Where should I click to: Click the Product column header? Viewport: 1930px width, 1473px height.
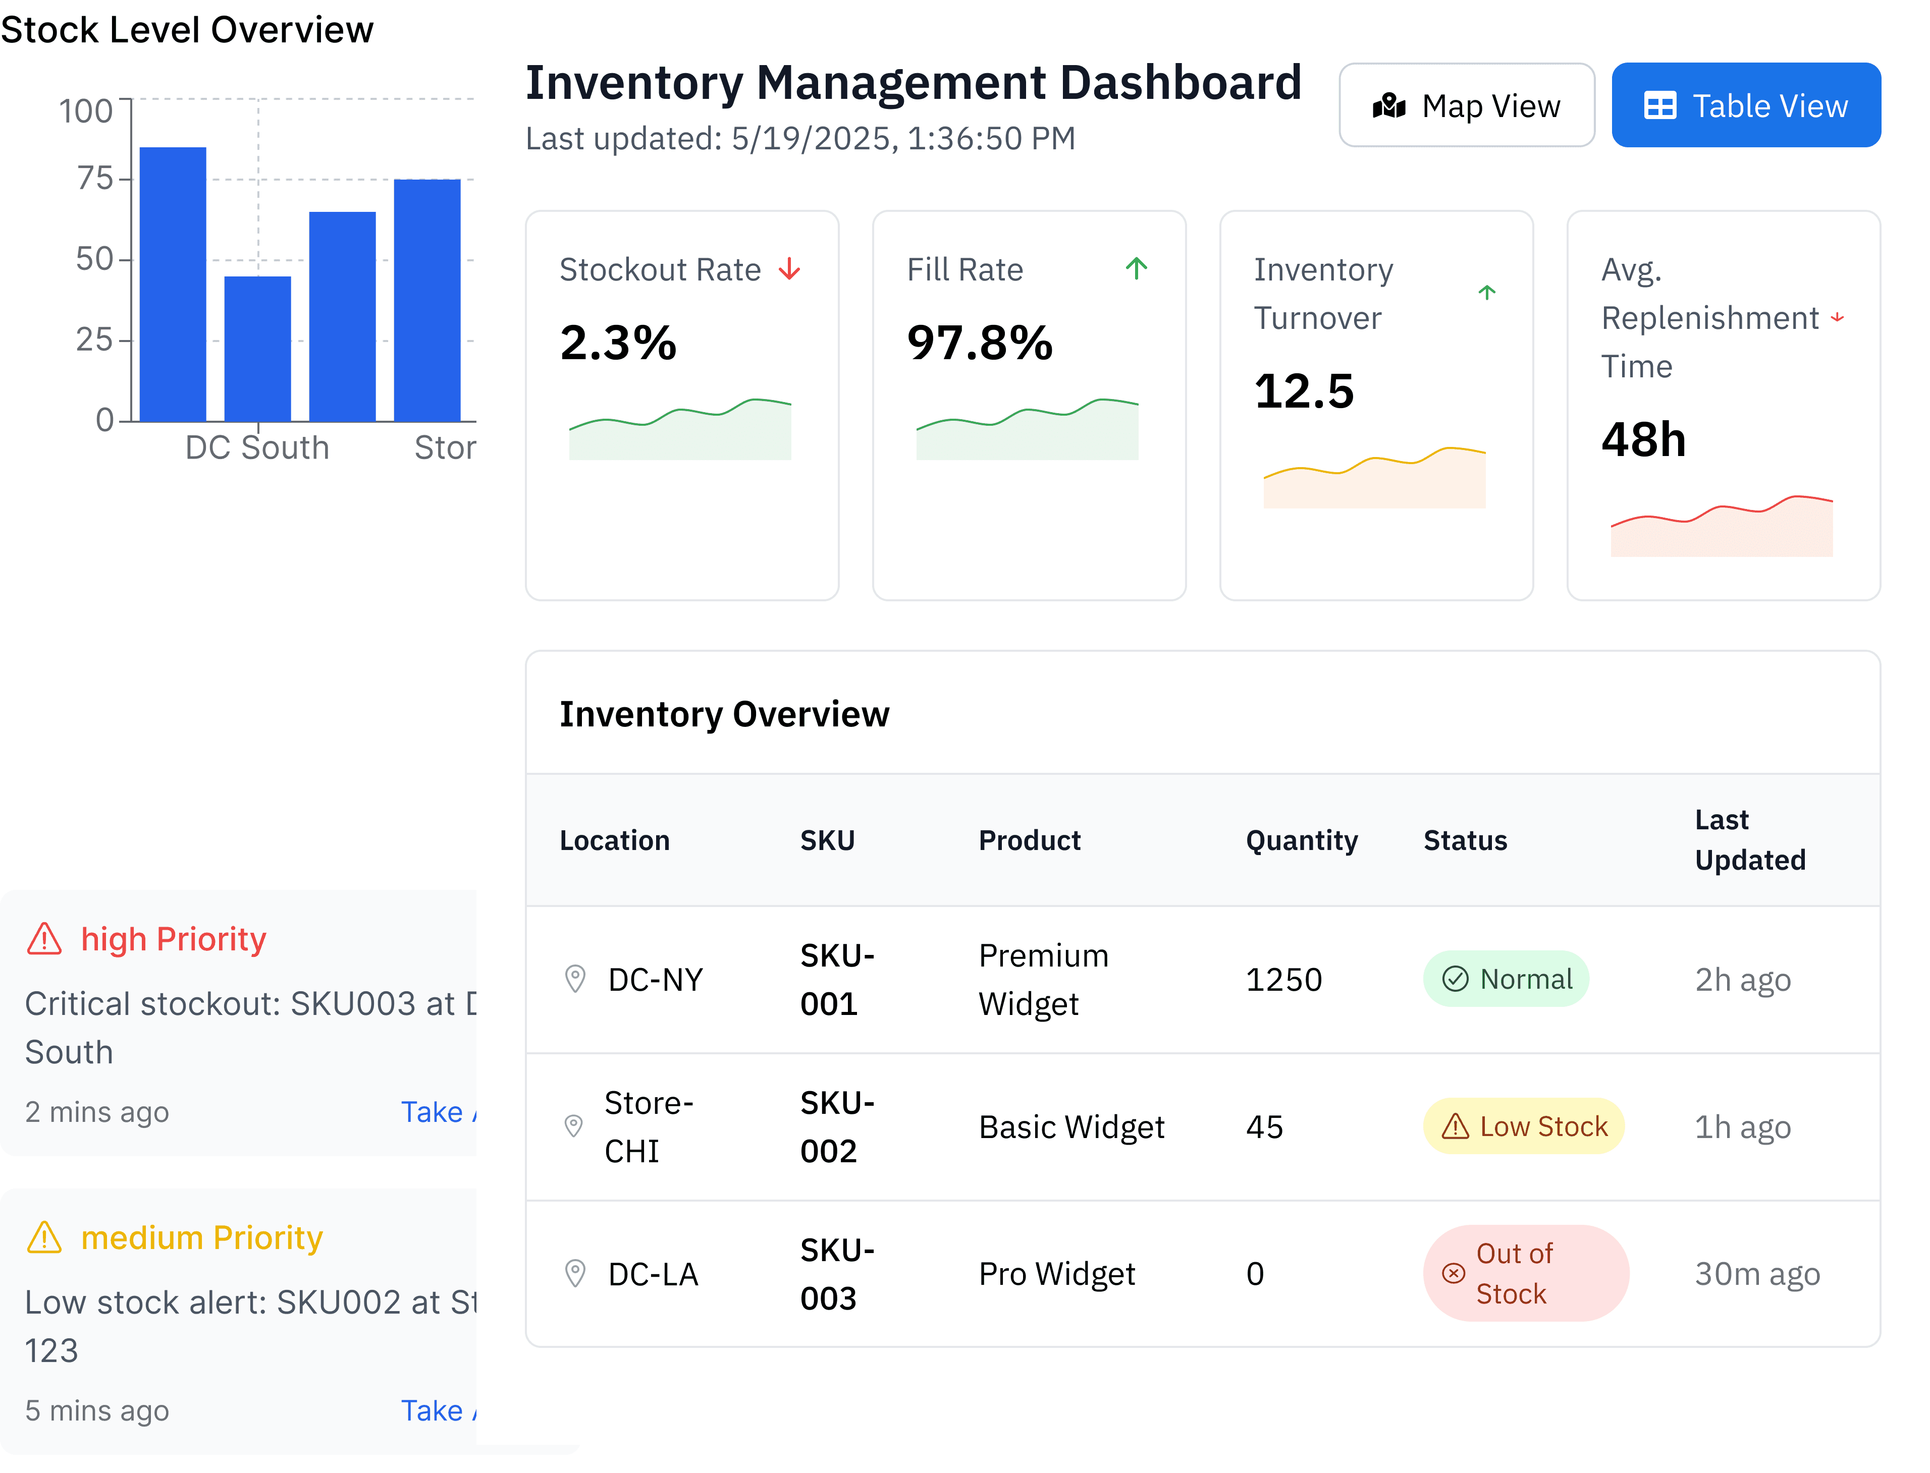[1029, 840]
